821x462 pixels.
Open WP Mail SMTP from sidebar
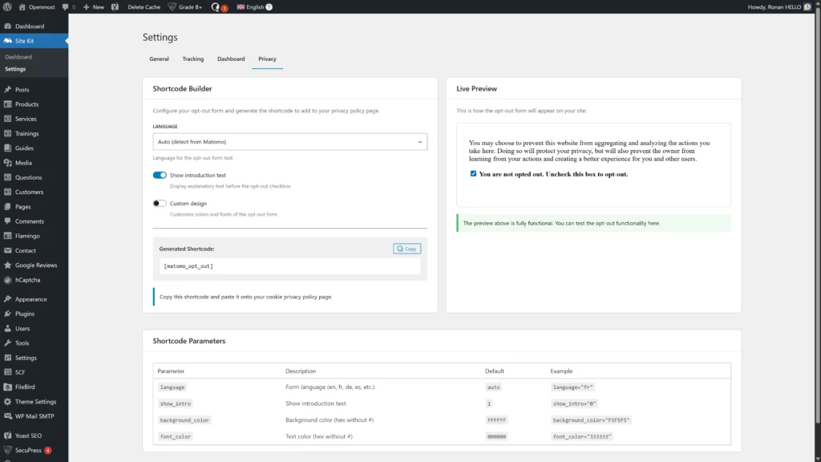click(x=34, y=416)
